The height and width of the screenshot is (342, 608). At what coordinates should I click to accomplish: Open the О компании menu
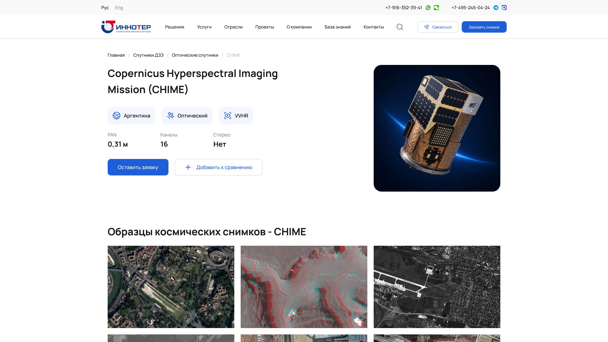click(299, 27)
